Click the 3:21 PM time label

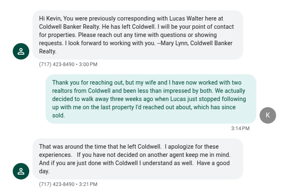click(x=88, y=184)
